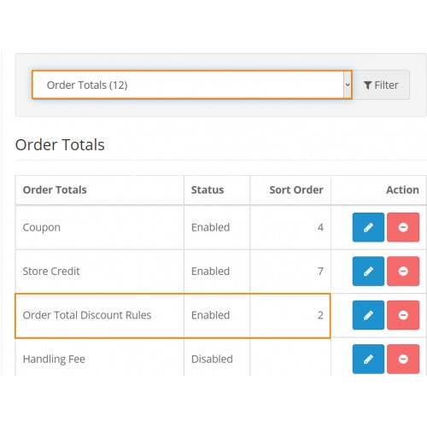Select the Status column header

click(208, 190)
